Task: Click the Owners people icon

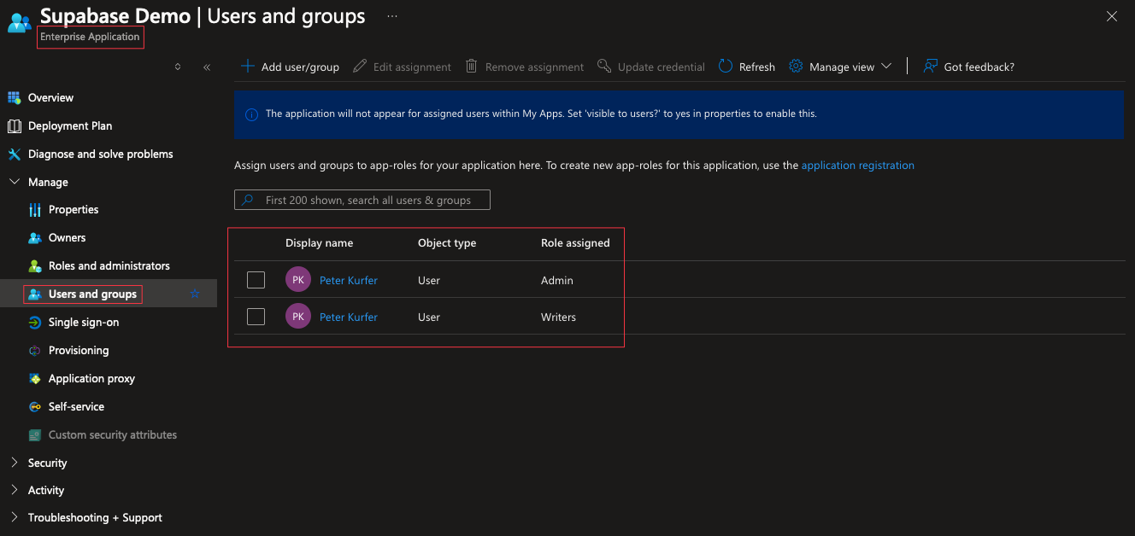Action: pos(35,238)
